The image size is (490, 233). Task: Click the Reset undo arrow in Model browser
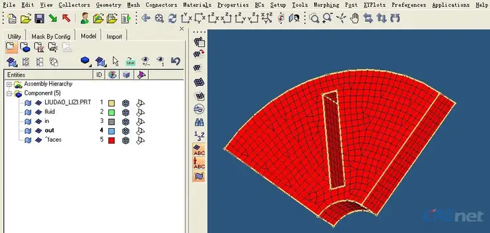pyautogui.click(x=175, y=61)
